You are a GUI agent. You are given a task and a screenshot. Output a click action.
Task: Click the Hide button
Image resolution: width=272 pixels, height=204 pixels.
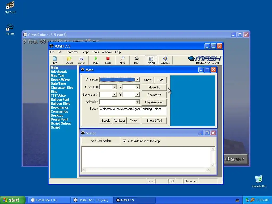click(160, 80)
